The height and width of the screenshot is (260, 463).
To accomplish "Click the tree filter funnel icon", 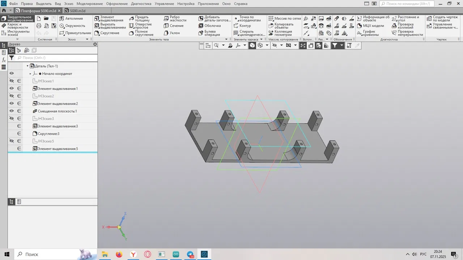I will click(12, 58).
